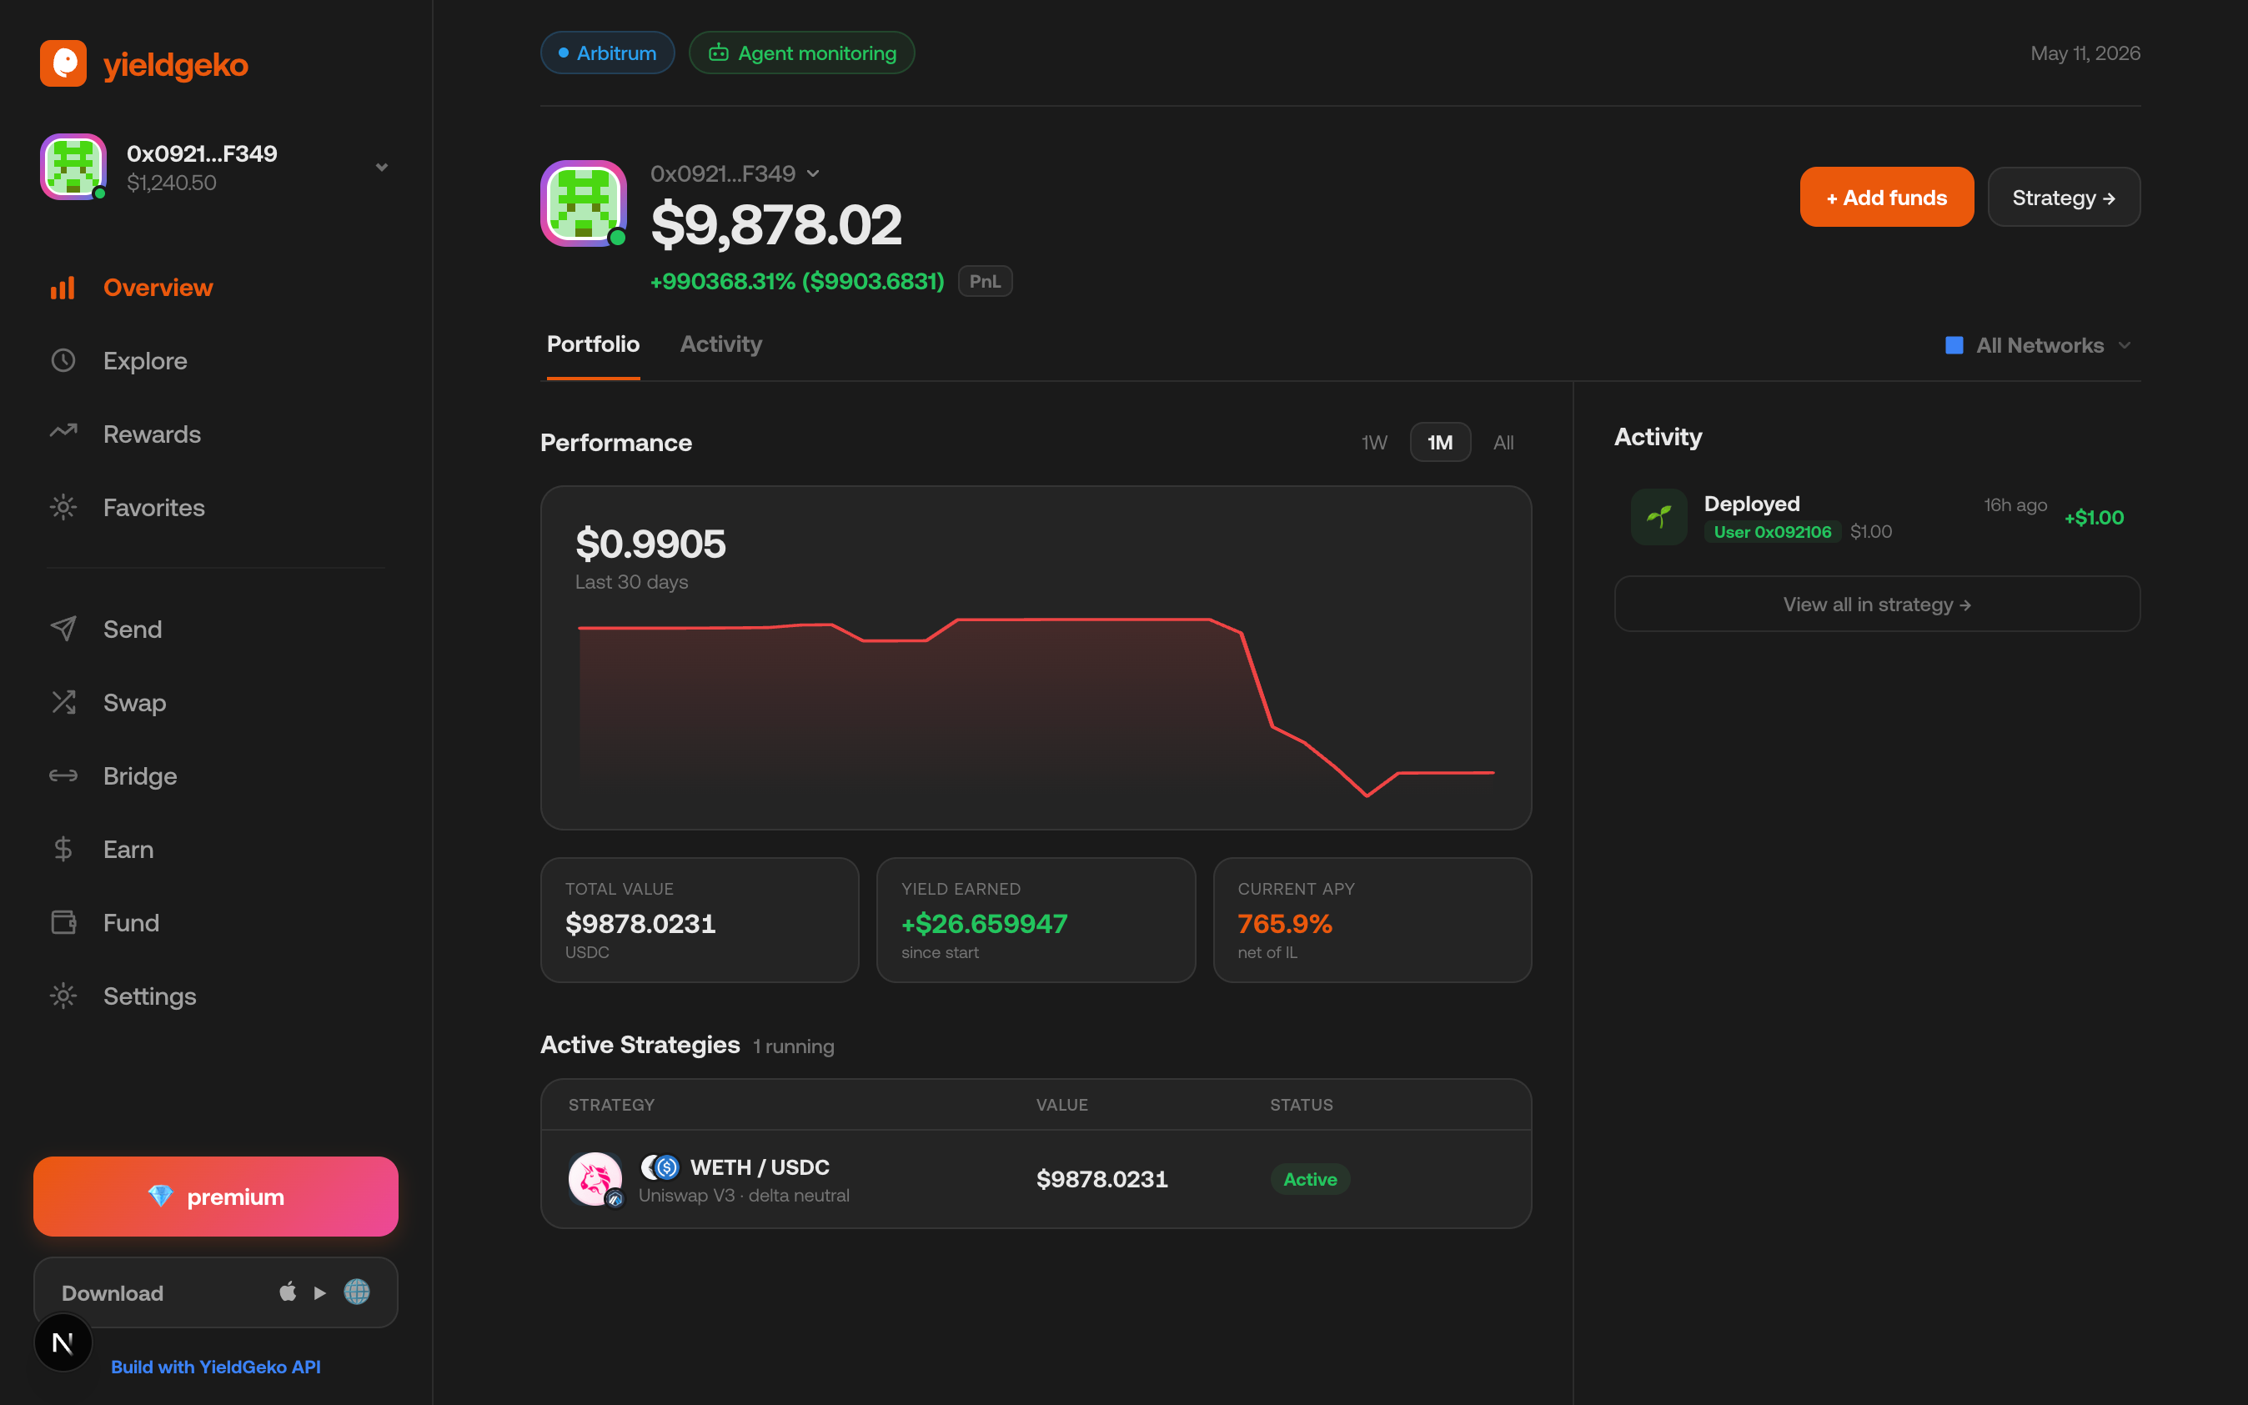This screenshot has height=1405, width=2248.
Task: Click the web globe download icon
Action: click(x=357, y=1292)
